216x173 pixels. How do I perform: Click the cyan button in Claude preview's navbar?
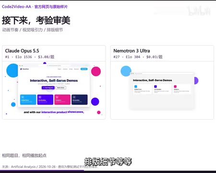84,69
